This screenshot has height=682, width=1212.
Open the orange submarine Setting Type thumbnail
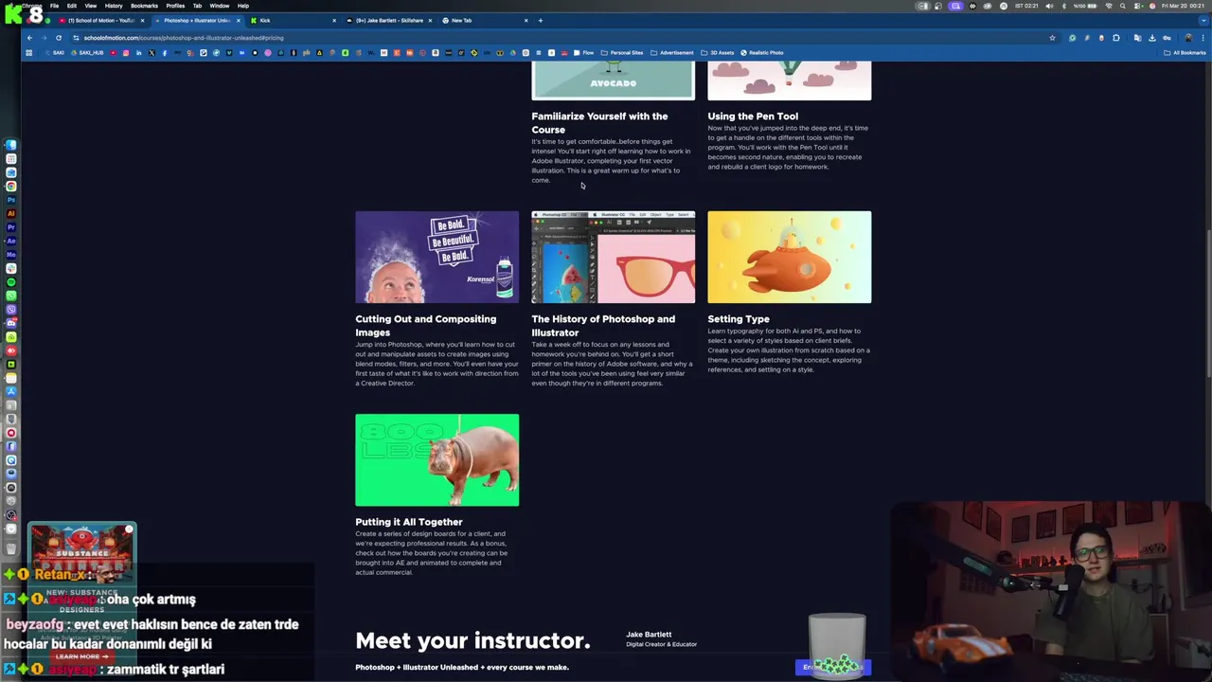tap(789, 257)
